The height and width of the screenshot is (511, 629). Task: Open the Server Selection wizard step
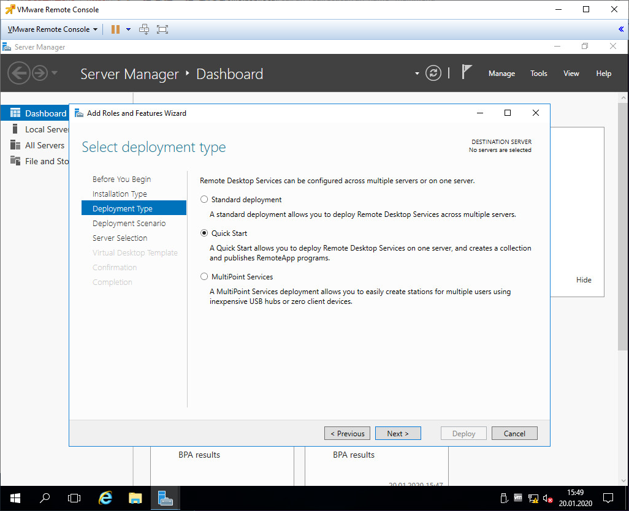pos(120,238)
